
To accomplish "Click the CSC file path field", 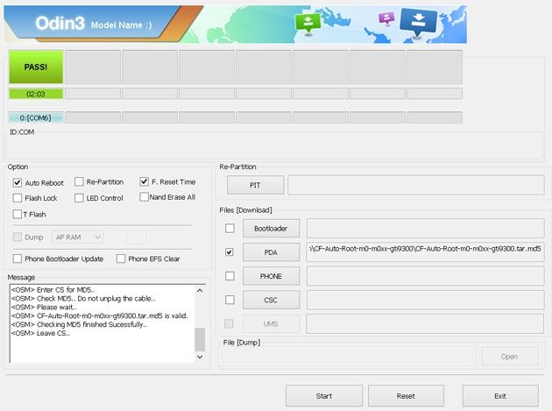I will coord(426,300).
